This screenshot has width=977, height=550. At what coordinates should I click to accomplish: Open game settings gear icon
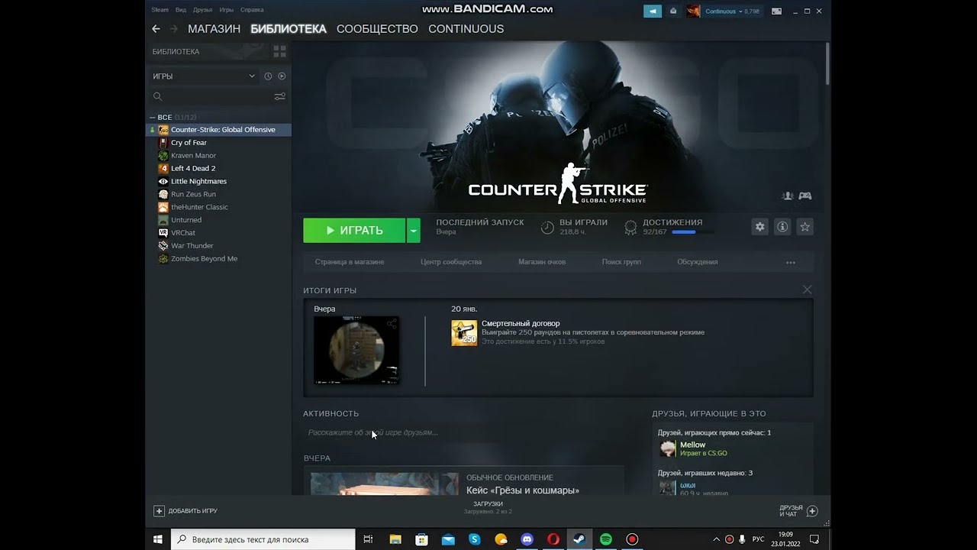pyautogui.click(x=759, y=227)
